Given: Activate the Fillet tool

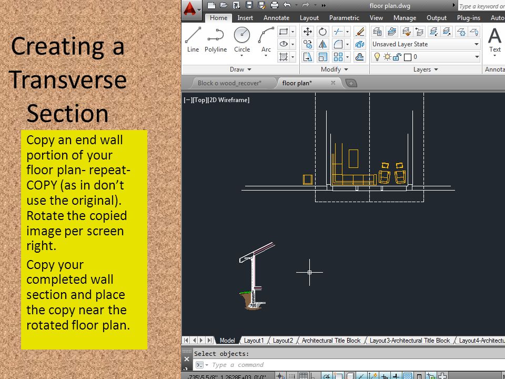Looking at the screenshot, I should (338, 44).
